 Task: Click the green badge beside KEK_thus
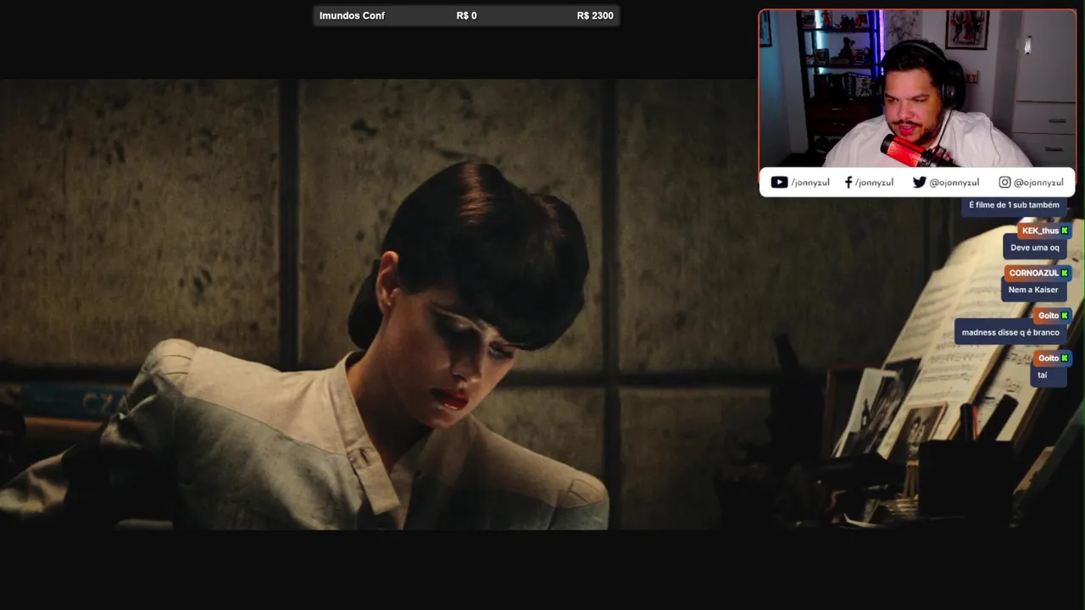(x=1065, y=230)
